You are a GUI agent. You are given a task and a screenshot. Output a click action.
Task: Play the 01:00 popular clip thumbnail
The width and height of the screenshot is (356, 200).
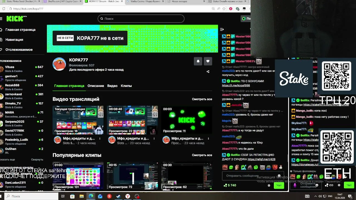point(78,176)
